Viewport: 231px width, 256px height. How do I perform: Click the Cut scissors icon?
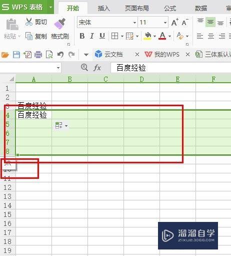click(x=29, y=22)
